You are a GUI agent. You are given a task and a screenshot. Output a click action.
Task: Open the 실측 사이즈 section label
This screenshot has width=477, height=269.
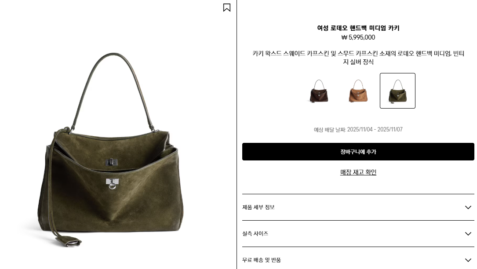255,234
